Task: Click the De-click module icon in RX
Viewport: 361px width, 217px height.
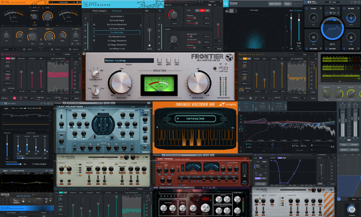Action: 351,17
